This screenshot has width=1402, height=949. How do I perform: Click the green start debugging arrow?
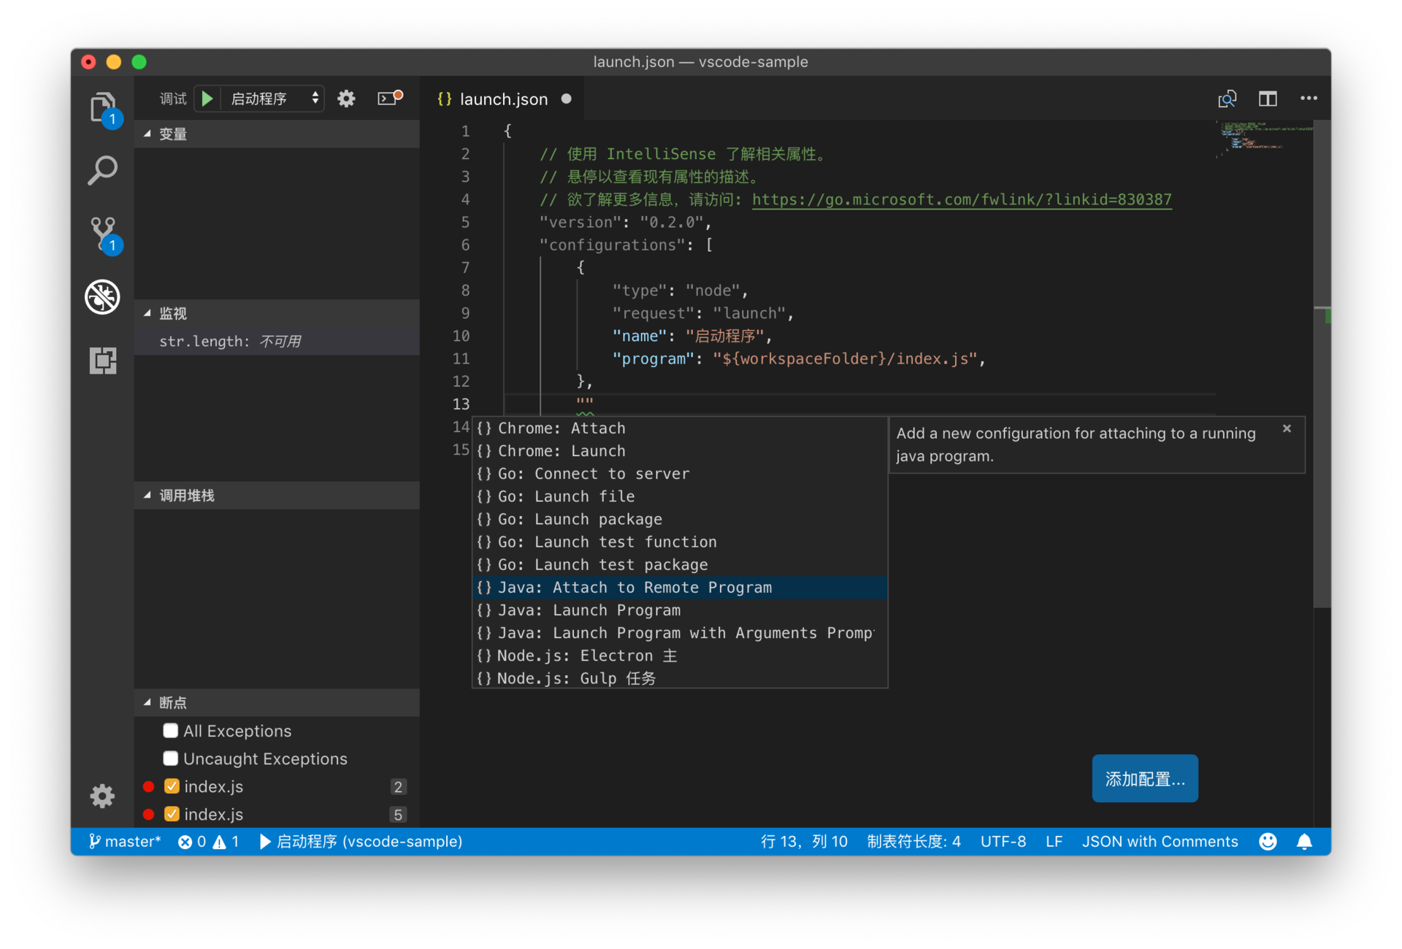[x=207, y=99]
